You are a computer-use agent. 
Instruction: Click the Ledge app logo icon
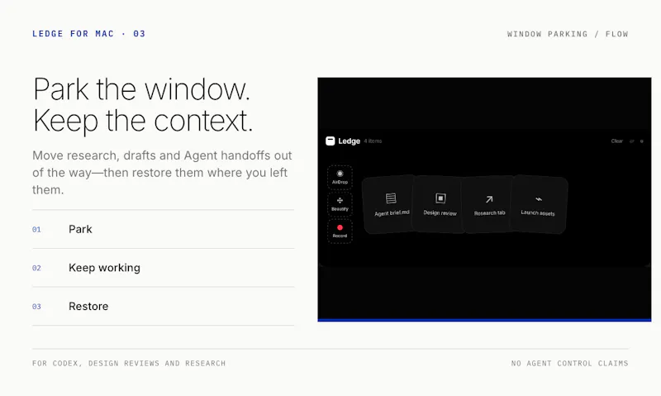pyautogui.click(x=330, y=141)
